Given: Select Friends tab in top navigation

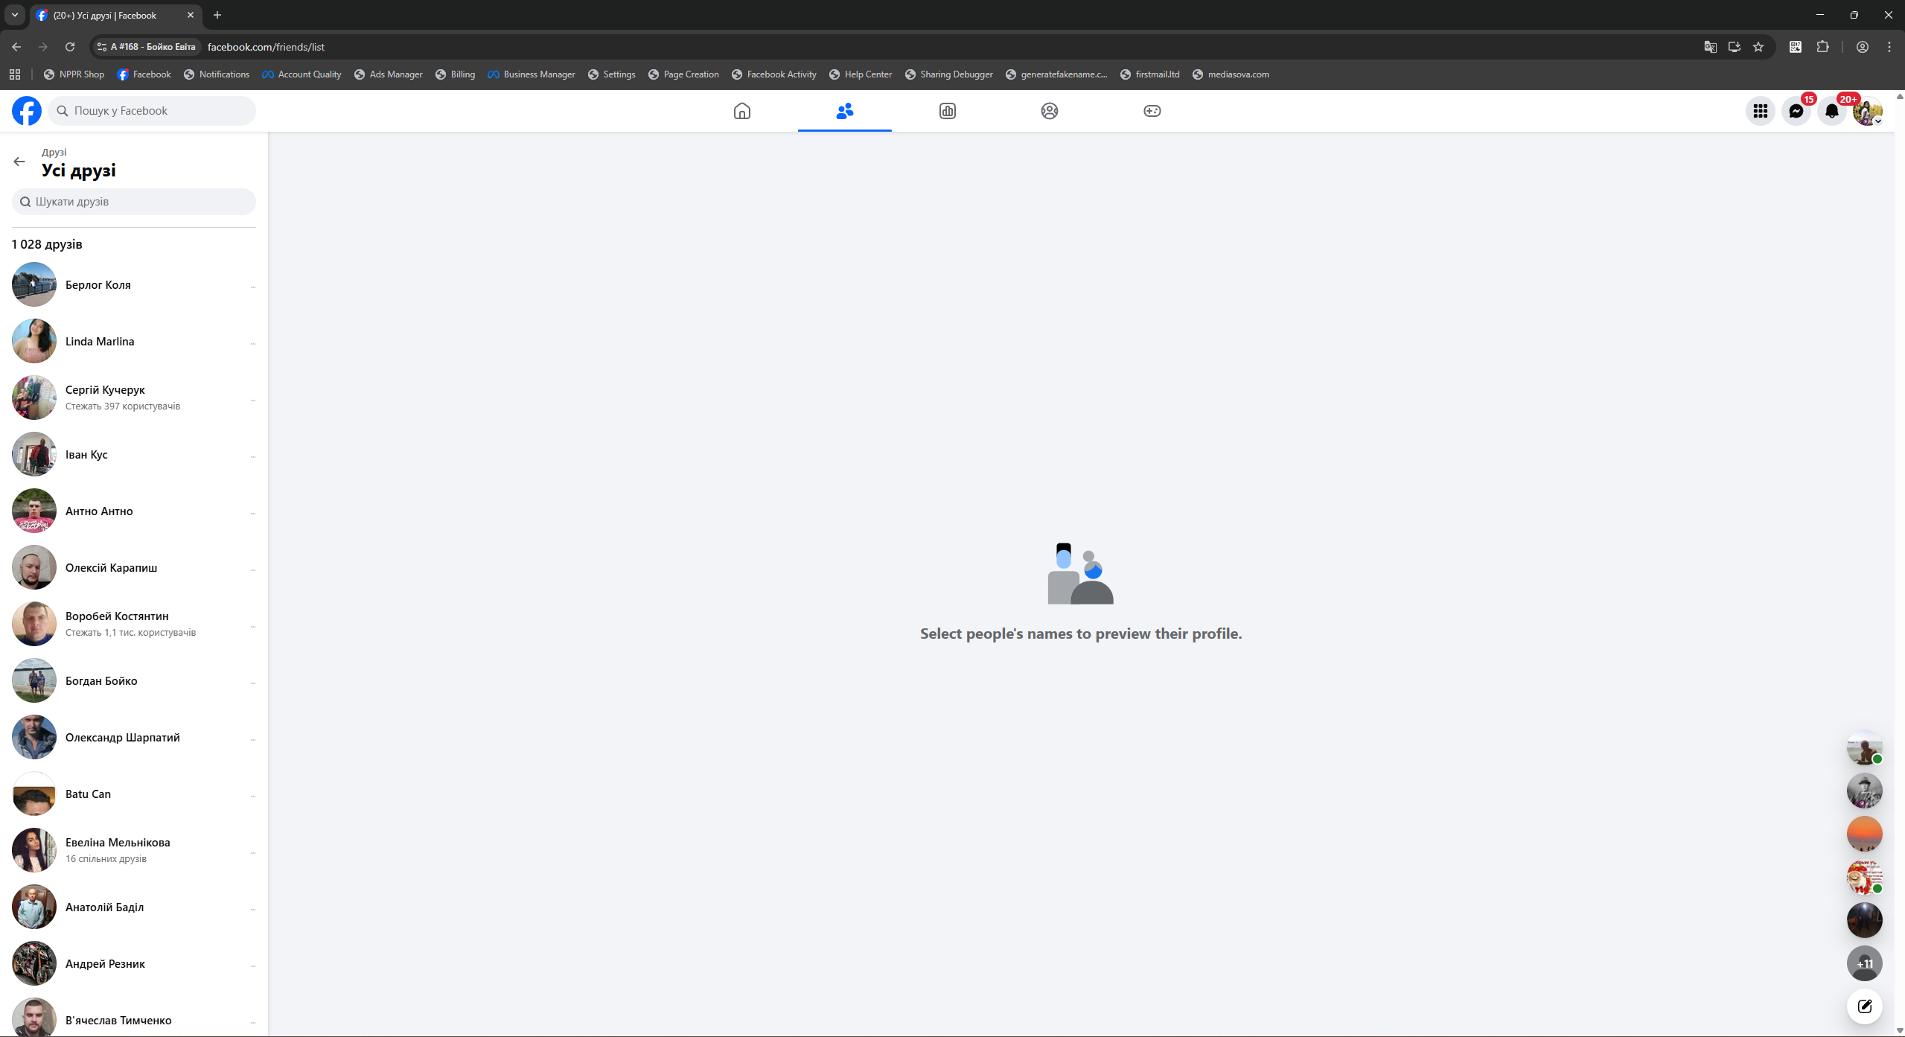Looking at the screenshot, I should [844, 111].
